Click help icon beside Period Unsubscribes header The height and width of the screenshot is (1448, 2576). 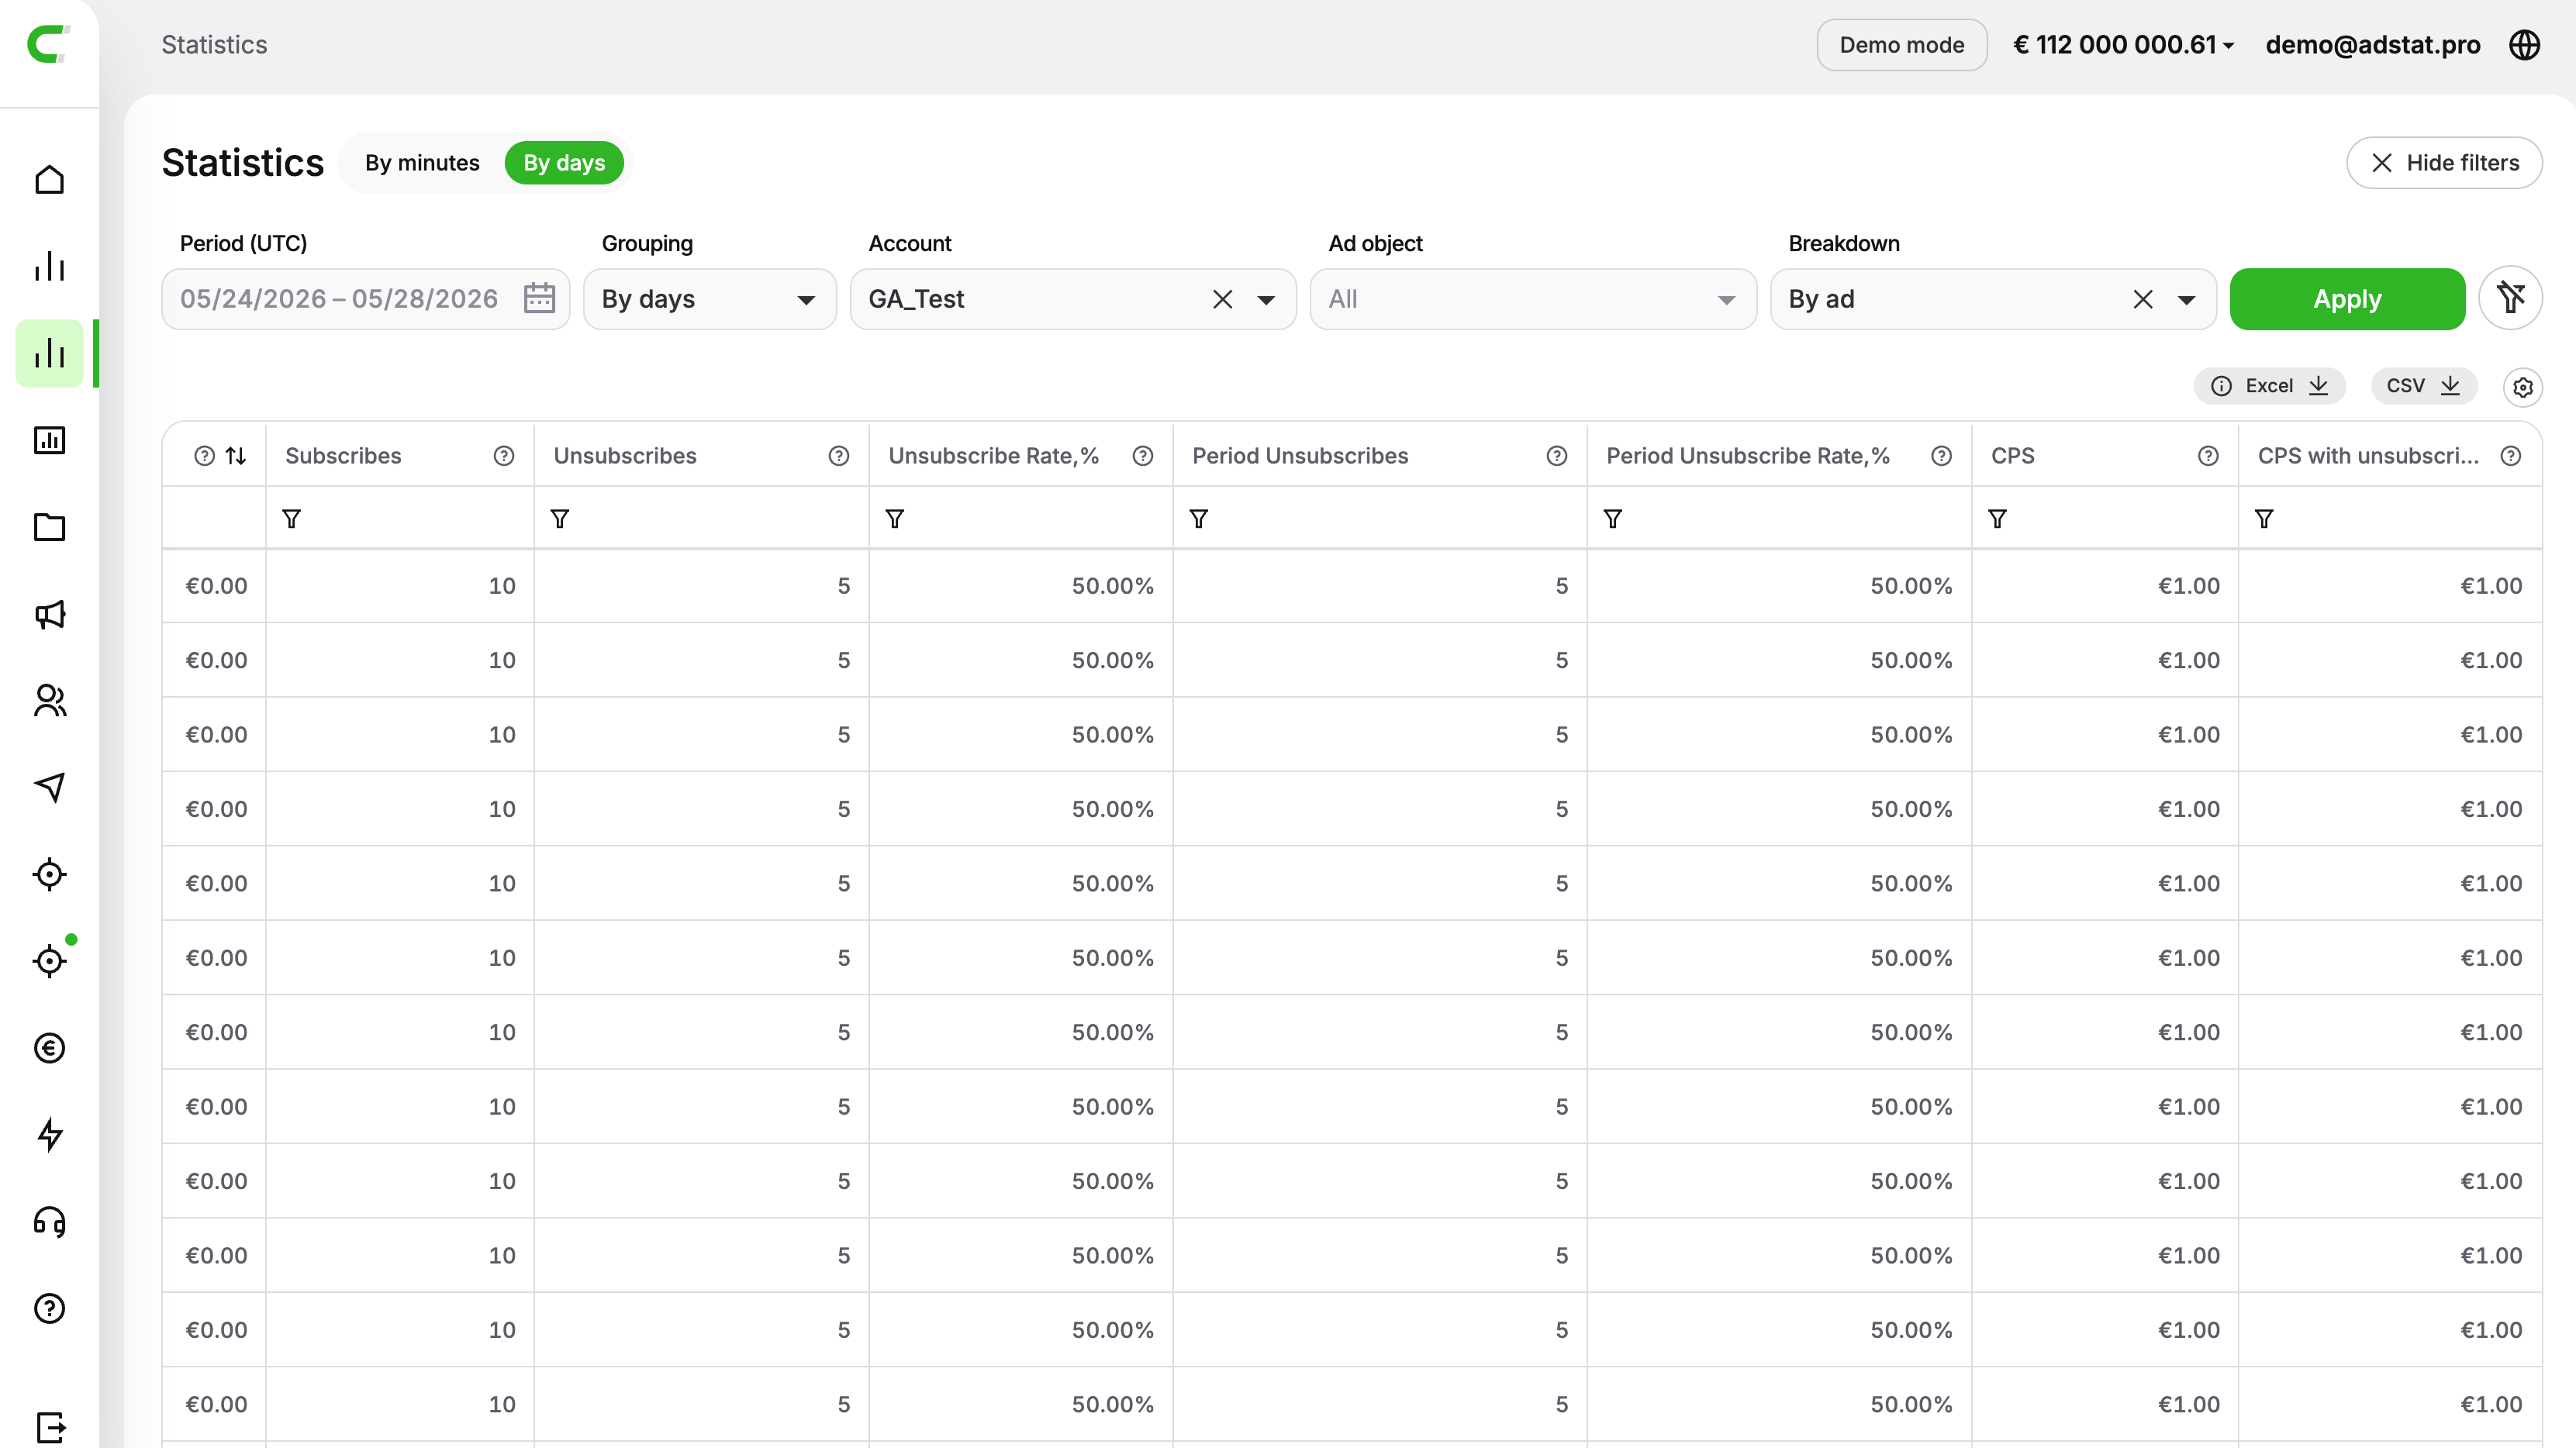[x=1557, y=456]
